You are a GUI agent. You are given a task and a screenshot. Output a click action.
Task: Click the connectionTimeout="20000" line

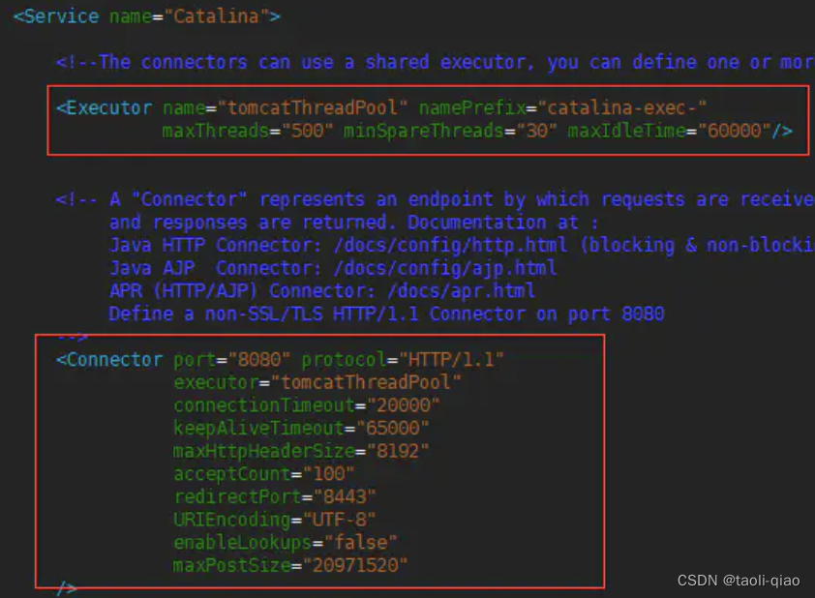coord(307,405)
